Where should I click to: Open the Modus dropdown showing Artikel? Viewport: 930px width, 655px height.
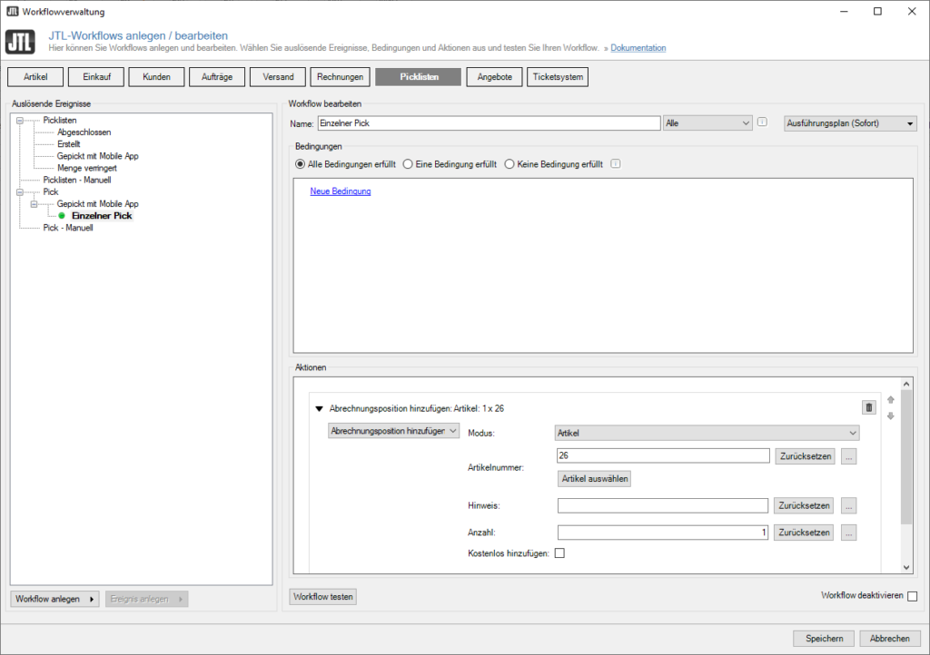[x=707, y=434]
